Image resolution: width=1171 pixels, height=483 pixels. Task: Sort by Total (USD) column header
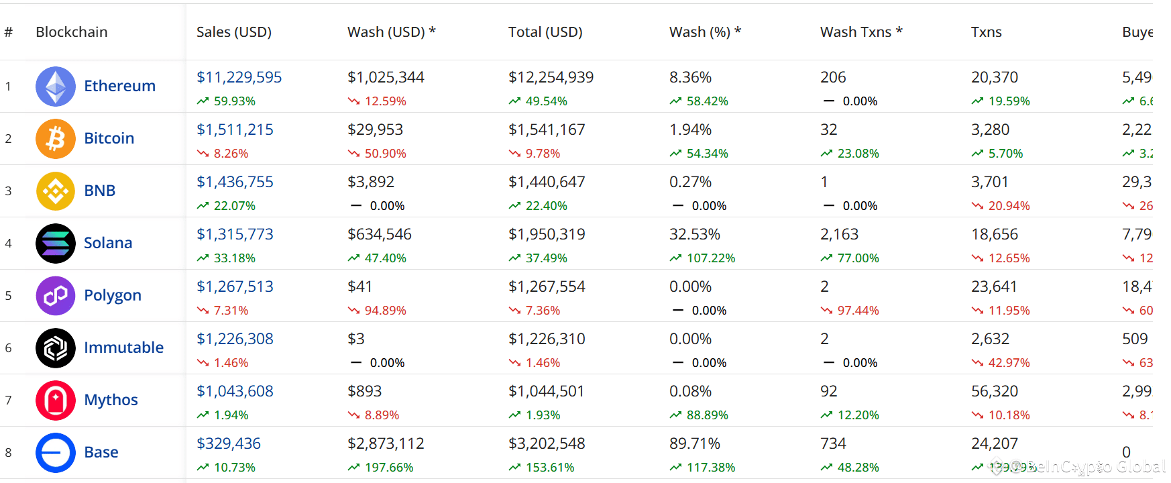pyautogui.click(x=545, y=32)
